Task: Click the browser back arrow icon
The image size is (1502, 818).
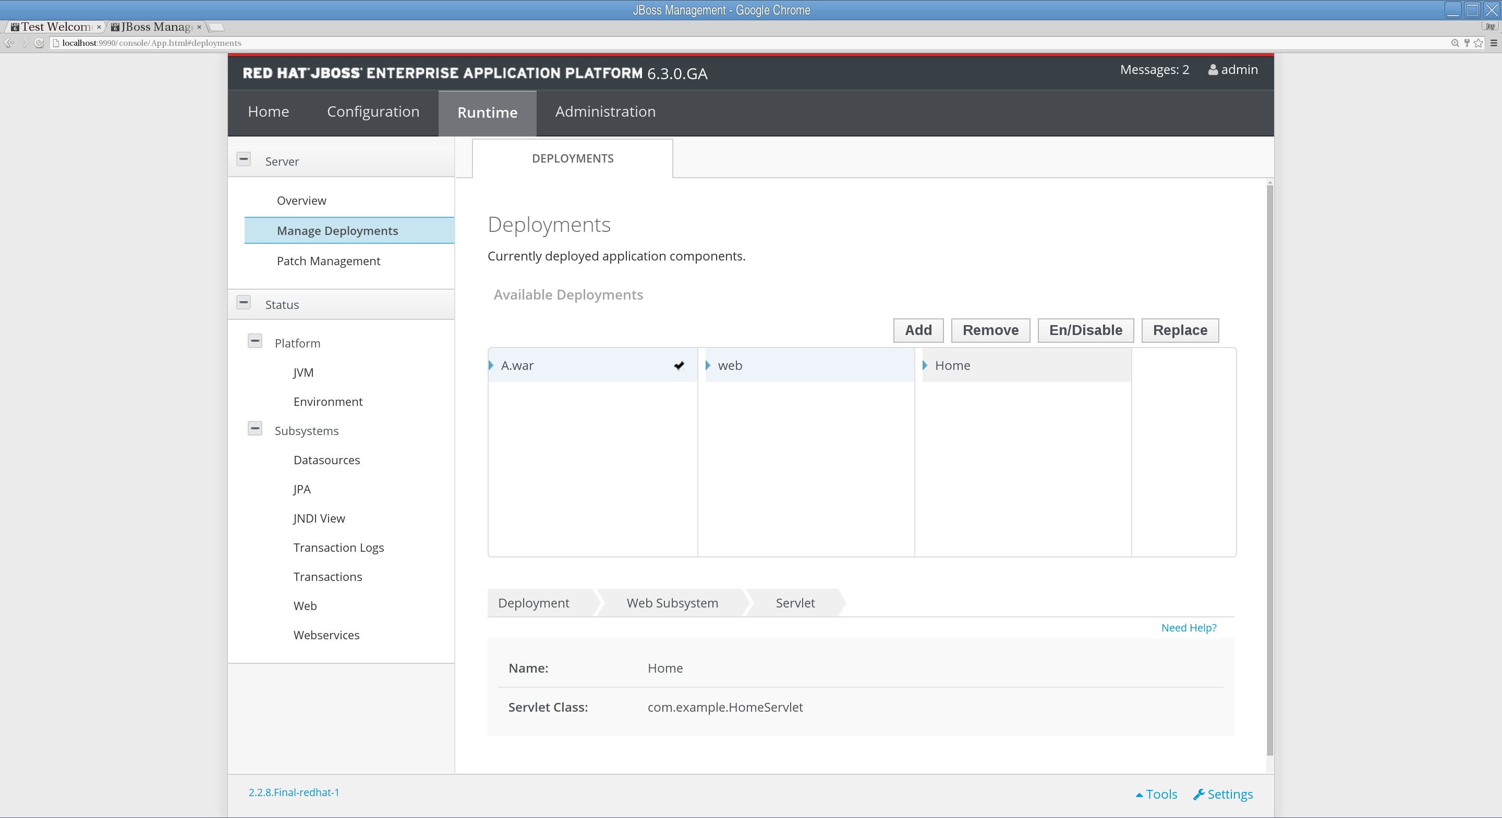Action: 9,43
